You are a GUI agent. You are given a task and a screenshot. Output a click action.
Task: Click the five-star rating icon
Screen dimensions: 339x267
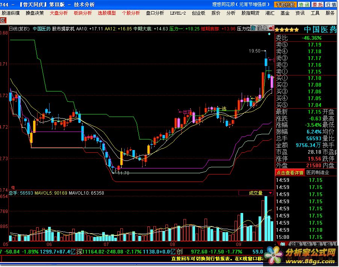[287, 30]
